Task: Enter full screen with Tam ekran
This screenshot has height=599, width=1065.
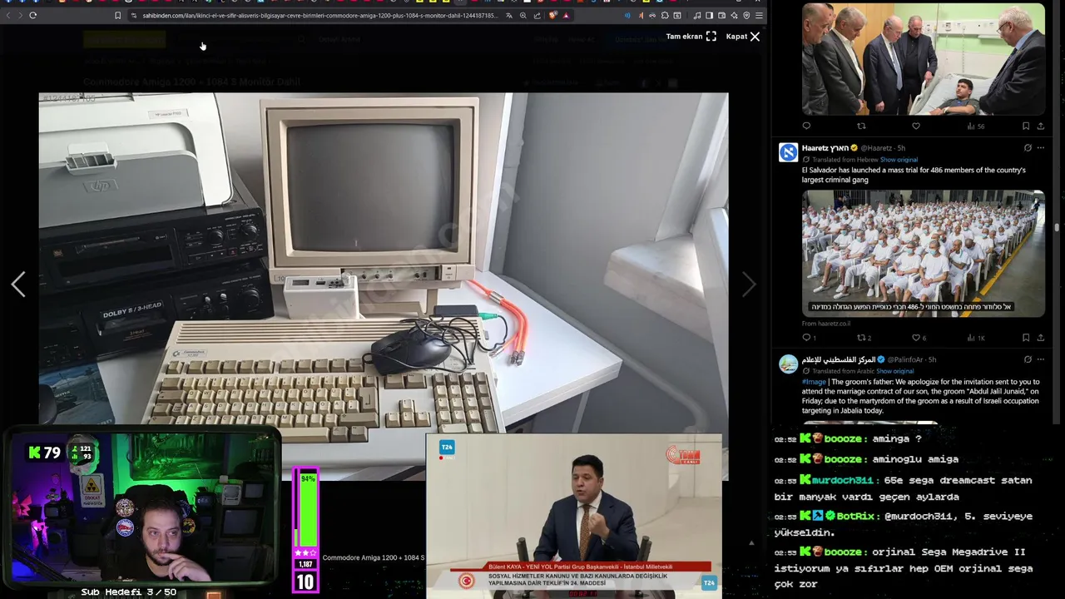Action: (691, 37)
